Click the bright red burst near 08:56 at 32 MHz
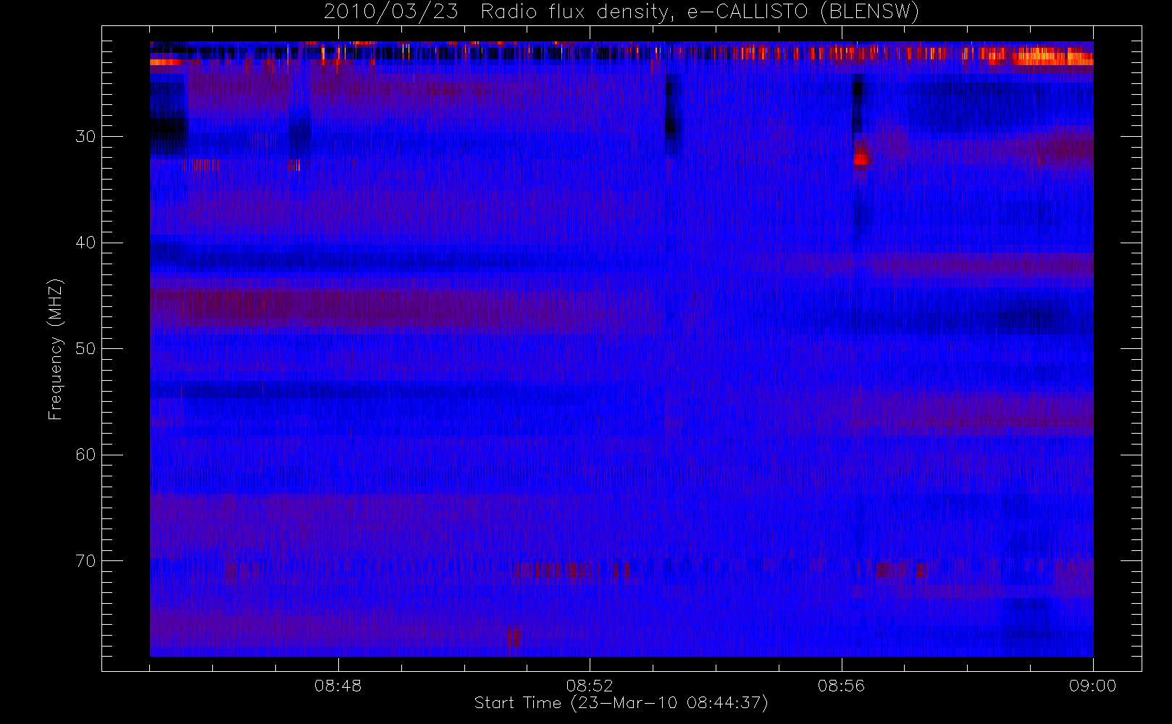The height and width of the screenshot is (724, 1172). (x=861, y=159)
